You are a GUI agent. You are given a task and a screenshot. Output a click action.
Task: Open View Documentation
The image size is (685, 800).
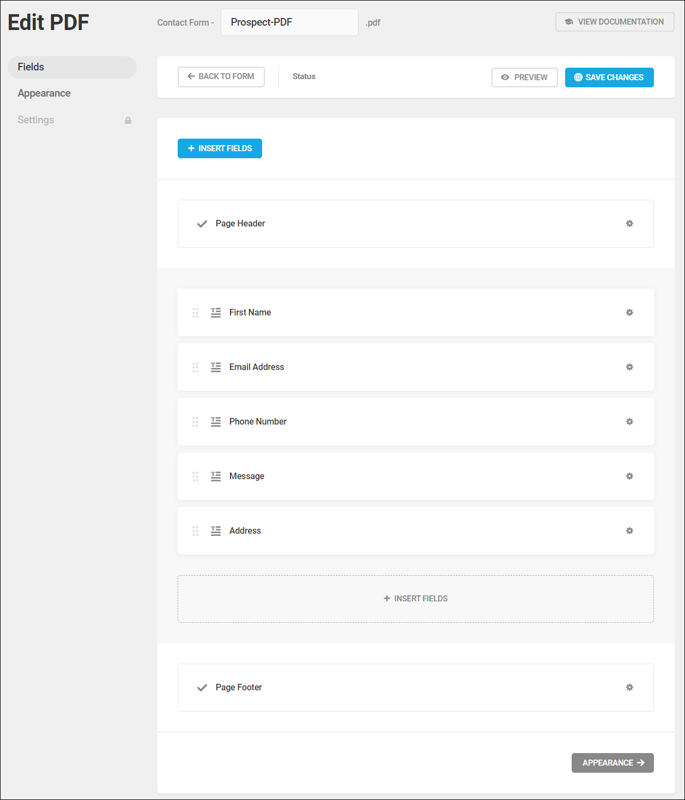tap(615, 22)
